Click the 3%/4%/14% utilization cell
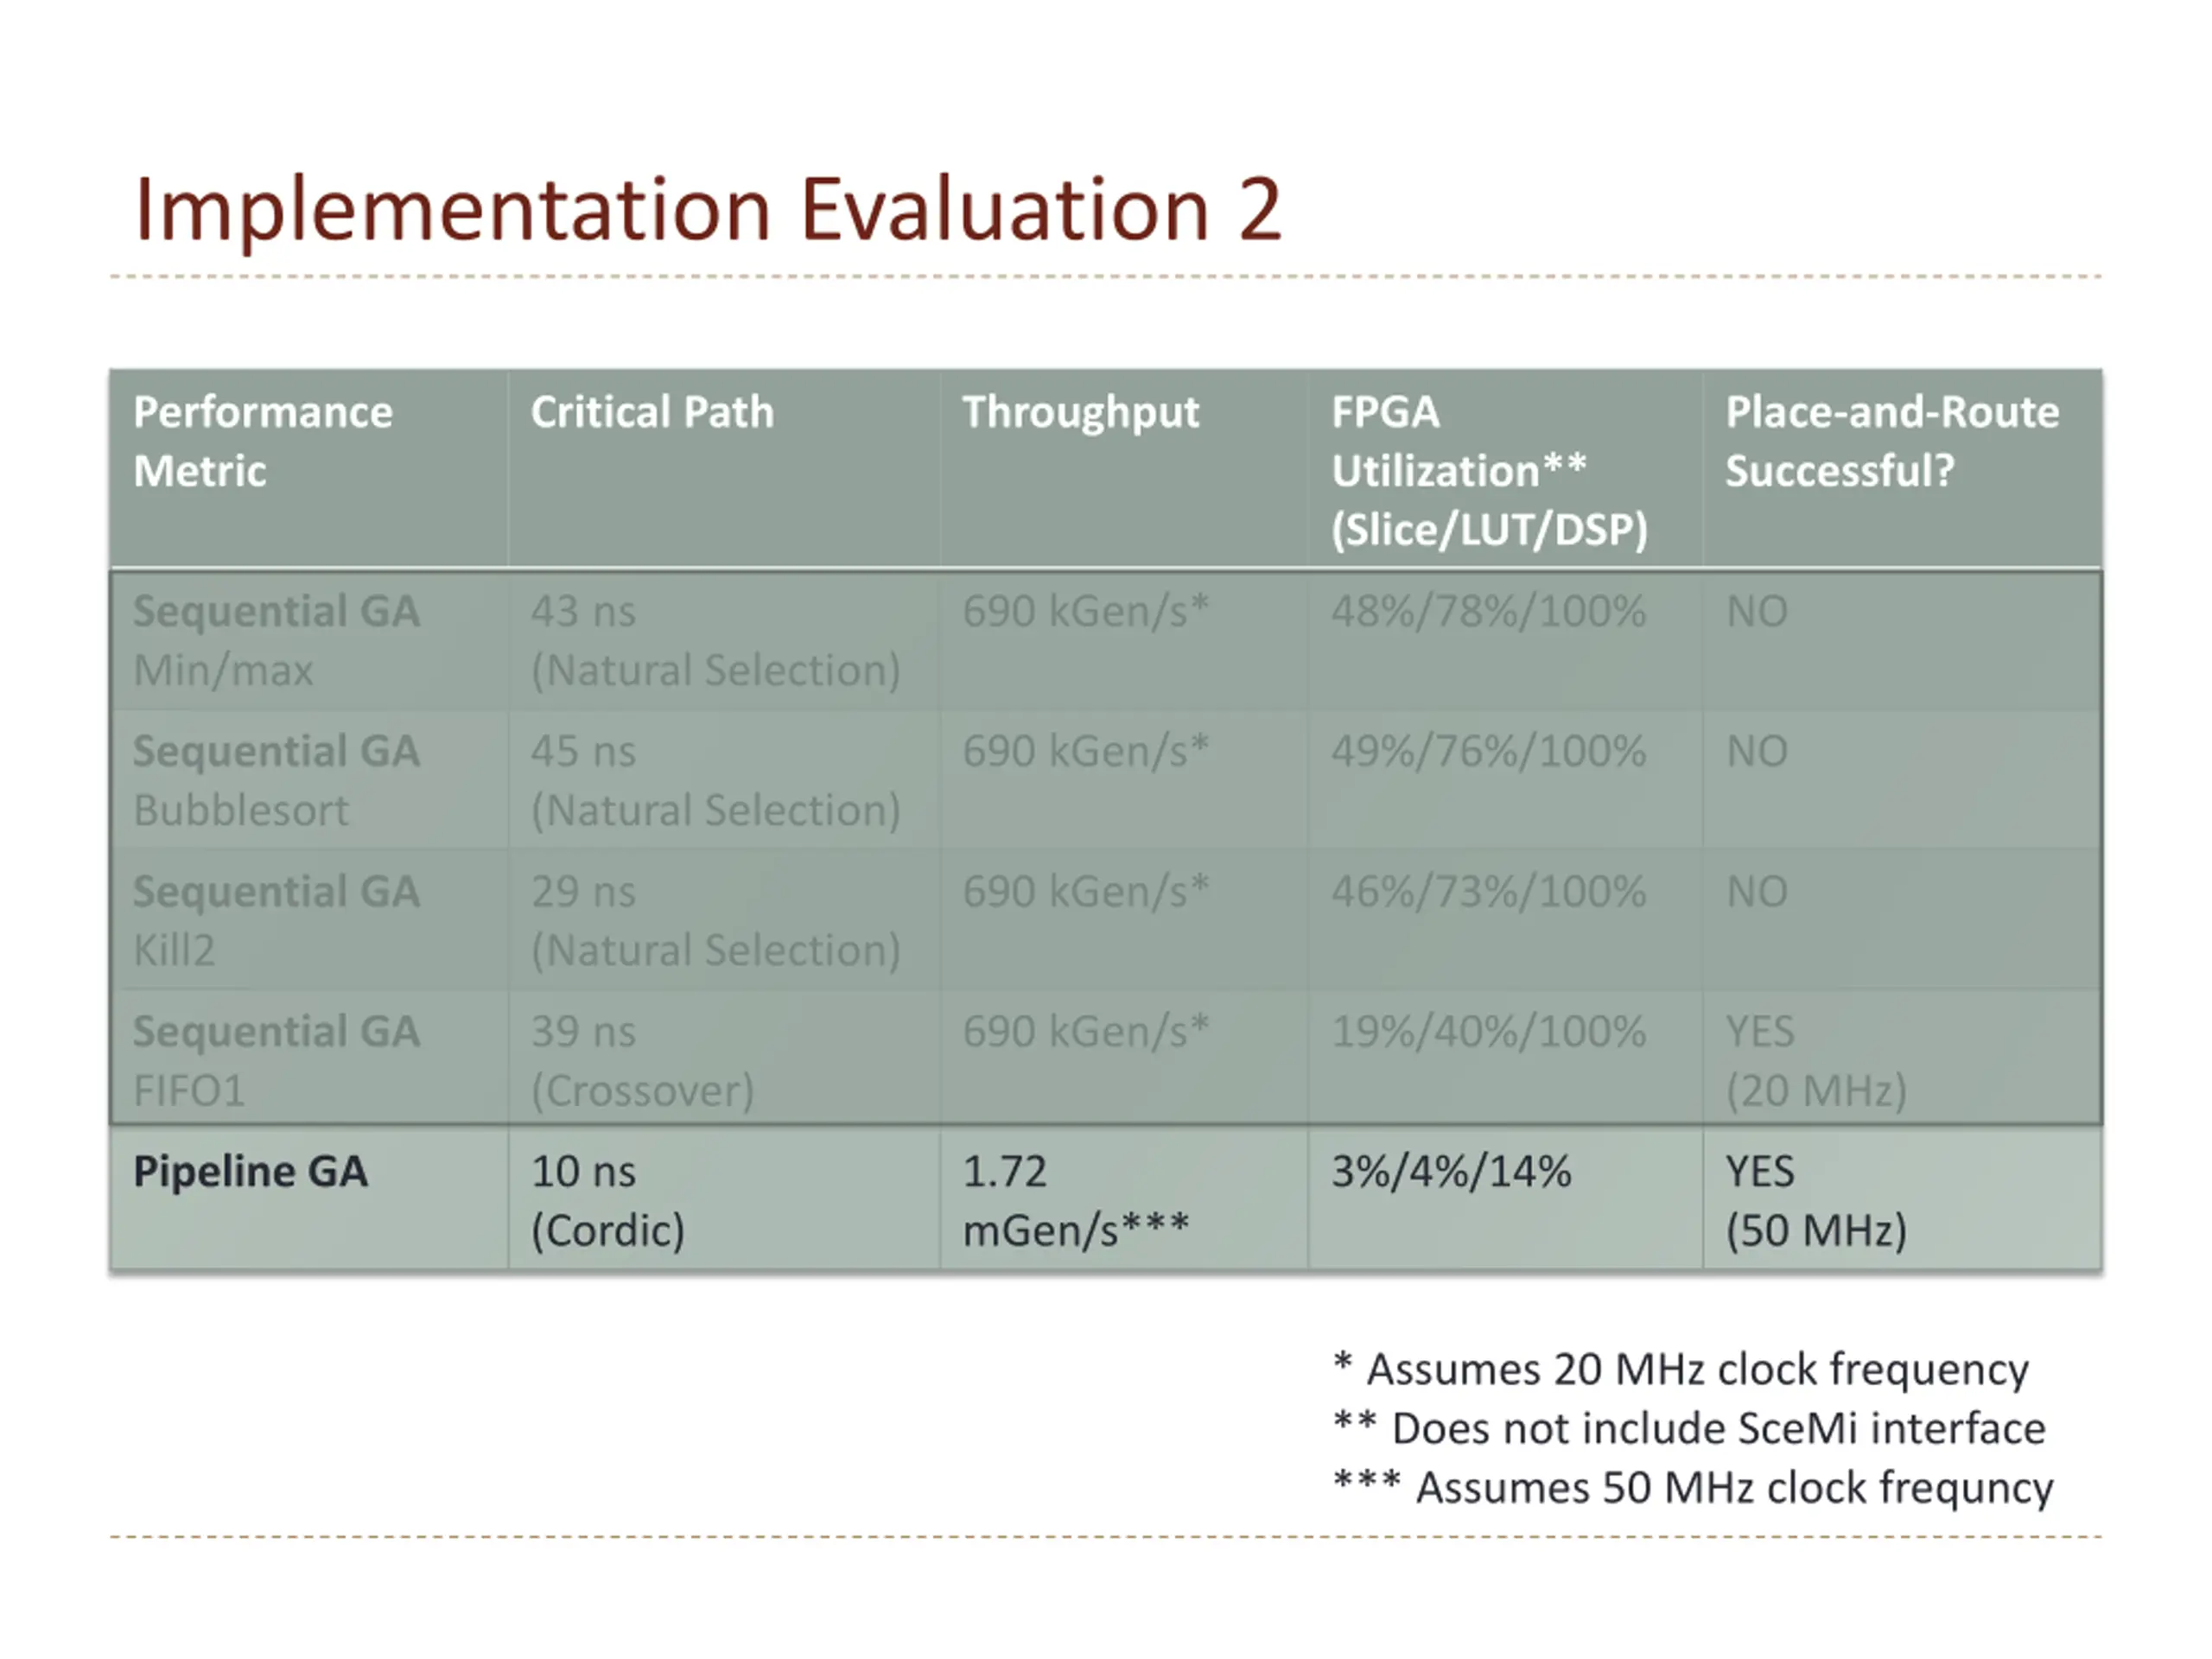Viewport: 2212px width, 1659px height. click(x=1450, y=1171)
